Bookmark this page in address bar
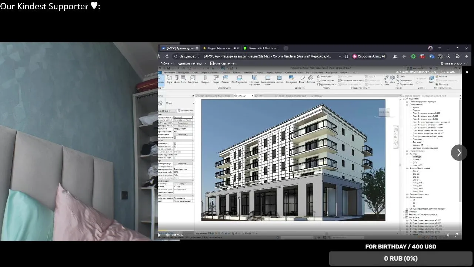The height and width of the screenshot is (267, 474). coord(346,56)
